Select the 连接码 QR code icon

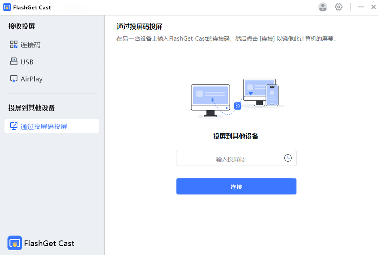point(14,44)
